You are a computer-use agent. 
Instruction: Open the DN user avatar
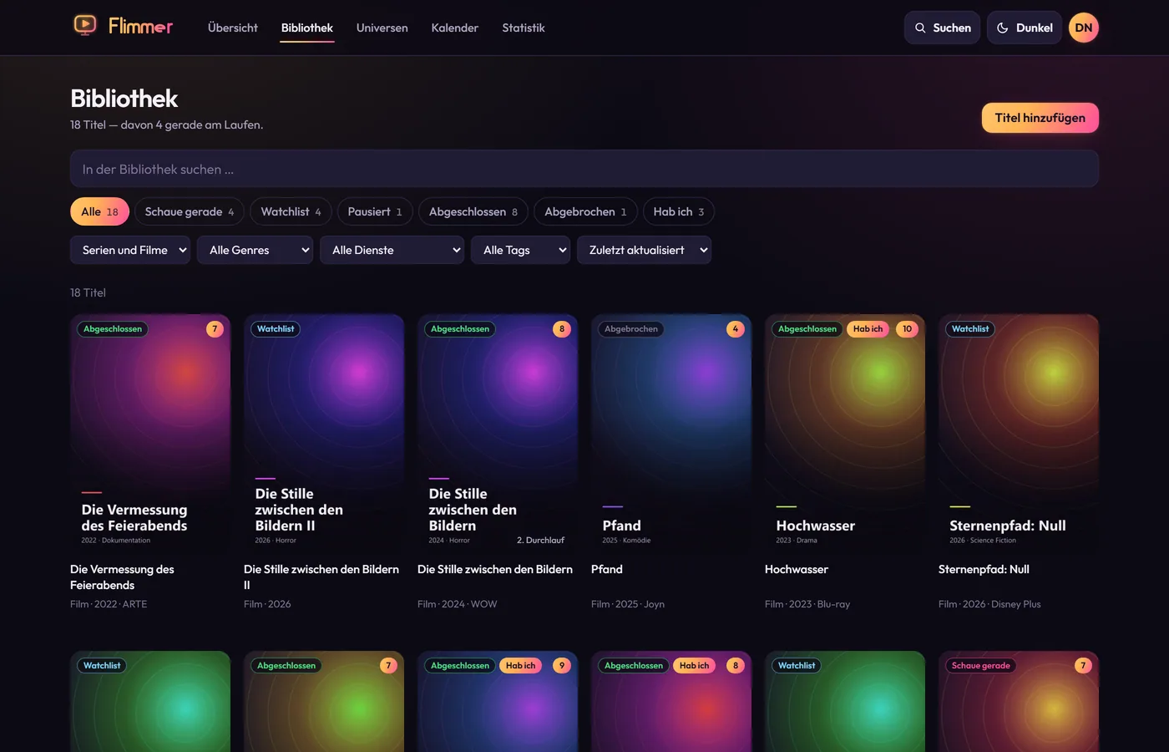tap(1084, 28)
